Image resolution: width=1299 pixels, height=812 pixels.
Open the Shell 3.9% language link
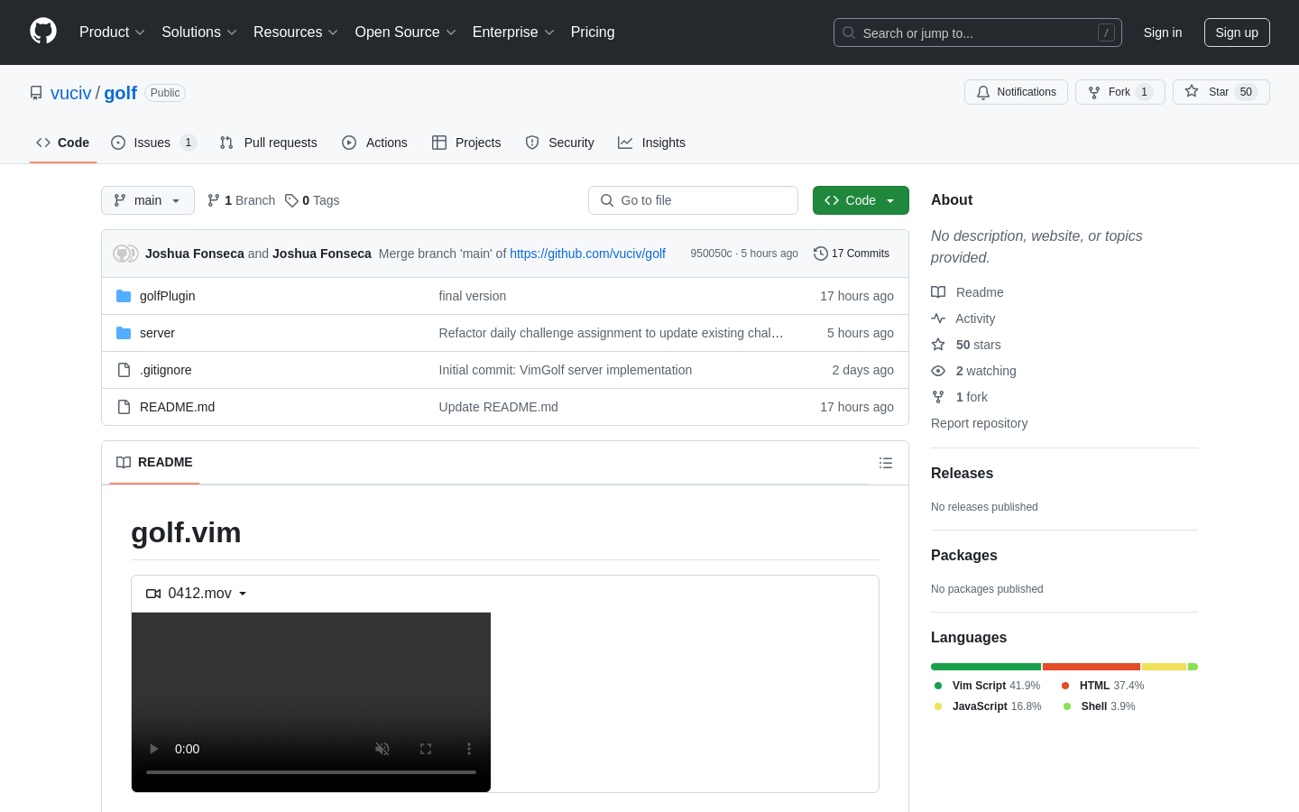[1099, 706]
